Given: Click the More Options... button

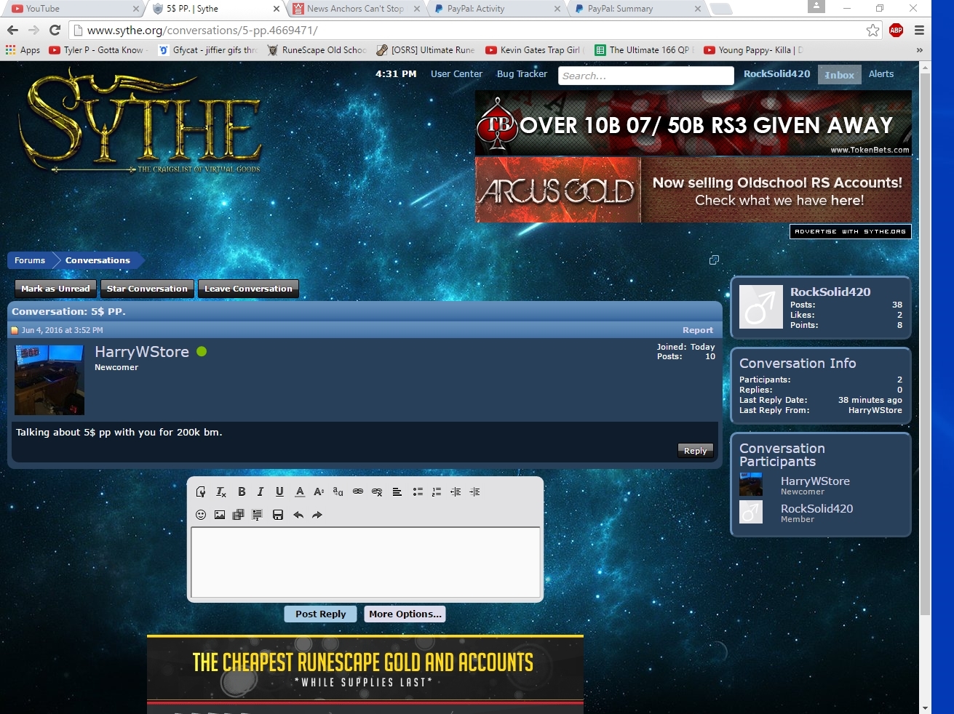Looking at the screenshot, I should [405, 614].
